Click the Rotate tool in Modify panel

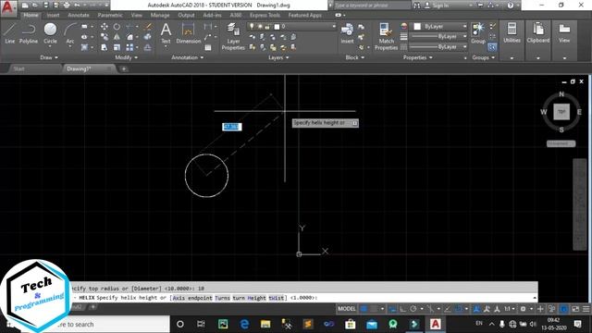[117, 27]
